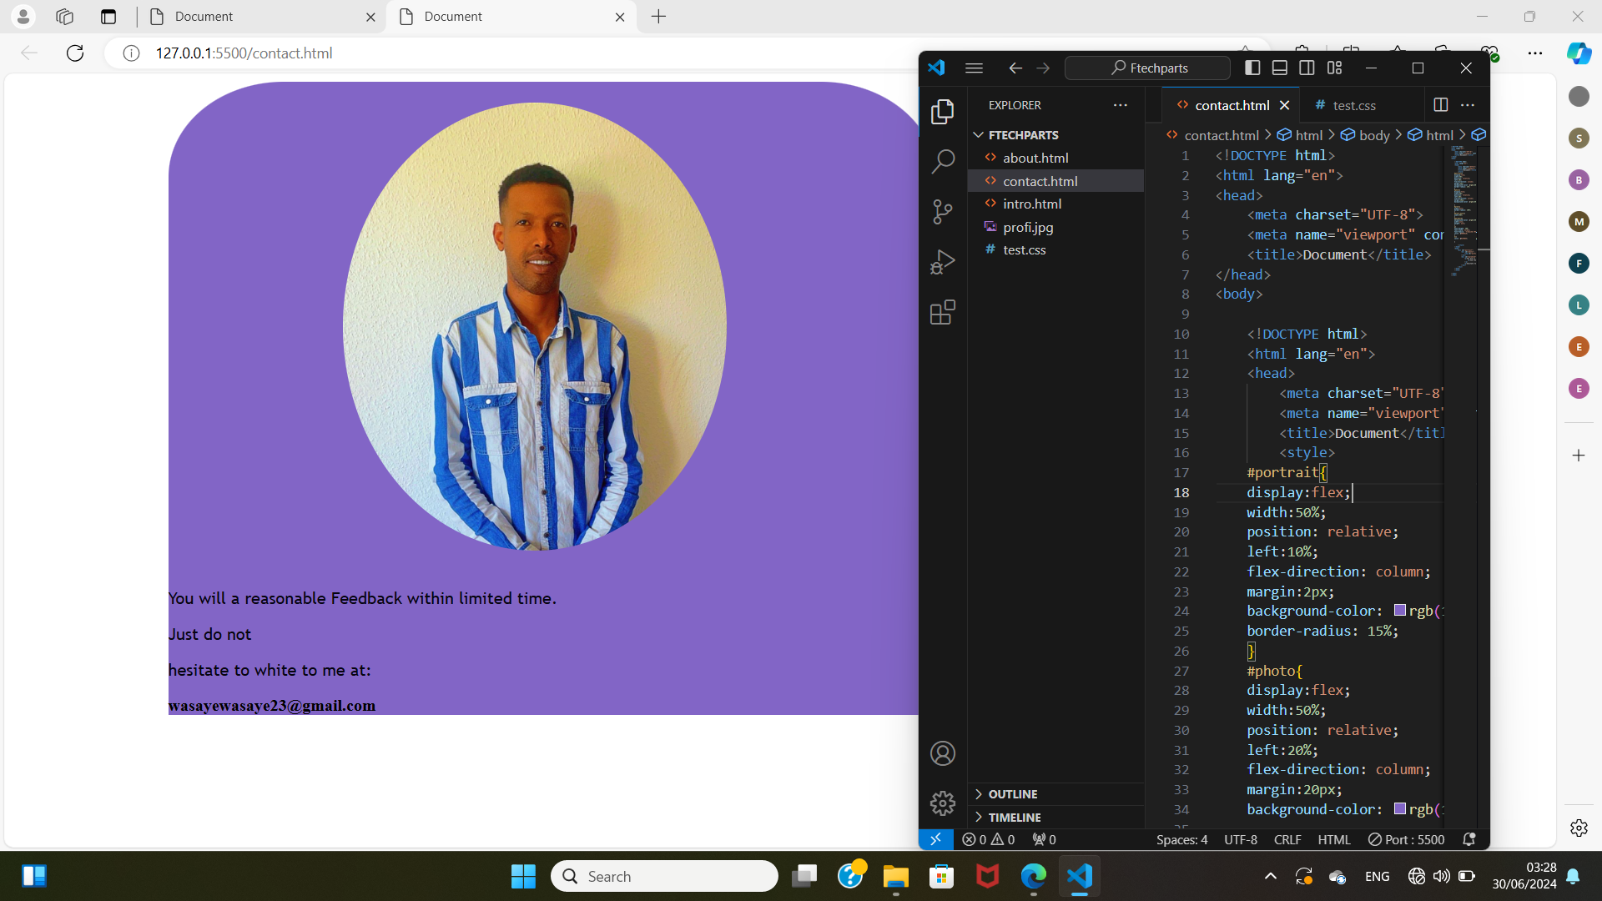Click the Spaces: 4 indentation setting
Screen dimensions: 1602x901
tap(1181, 839)
